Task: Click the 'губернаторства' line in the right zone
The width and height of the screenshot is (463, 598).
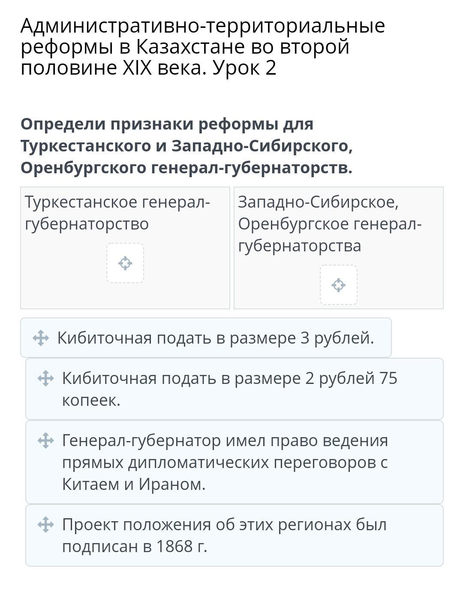Action: 299,246
